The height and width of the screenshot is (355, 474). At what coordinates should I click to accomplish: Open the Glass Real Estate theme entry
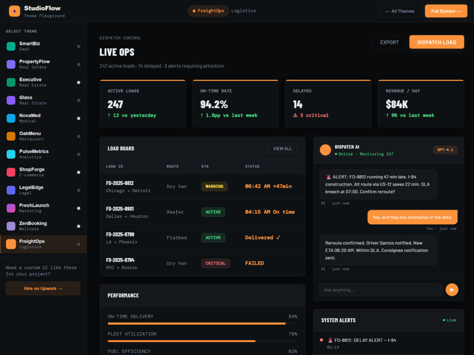click(43, 100)
